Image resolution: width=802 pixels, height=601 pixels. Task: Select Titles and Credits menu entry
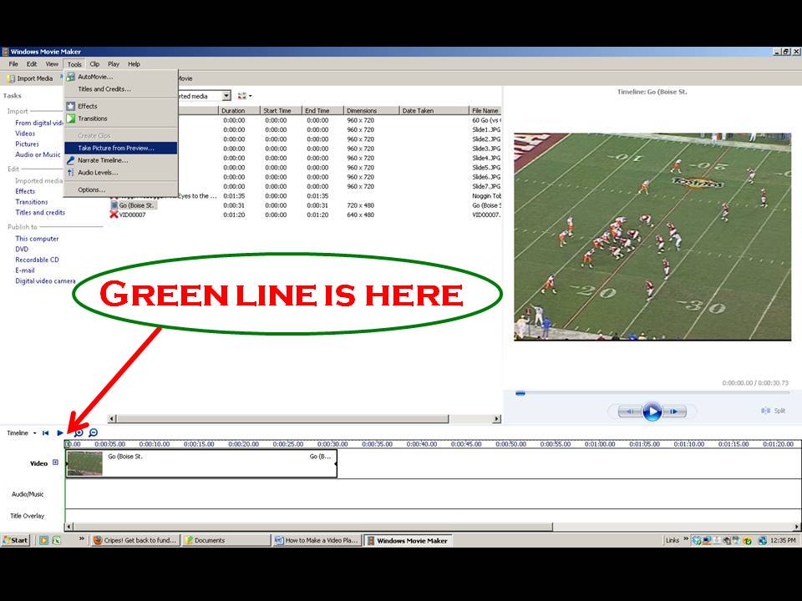pyautogui.click(x=120, y=89)
